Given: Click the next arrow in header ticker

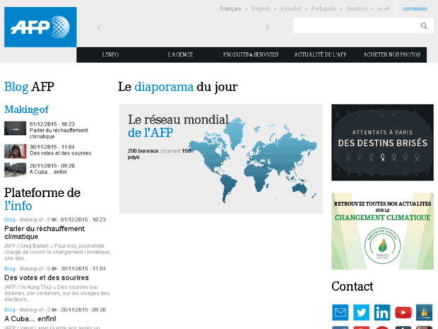Looking at the screenshot, I should pyautogui.click(x=267, y=28).
